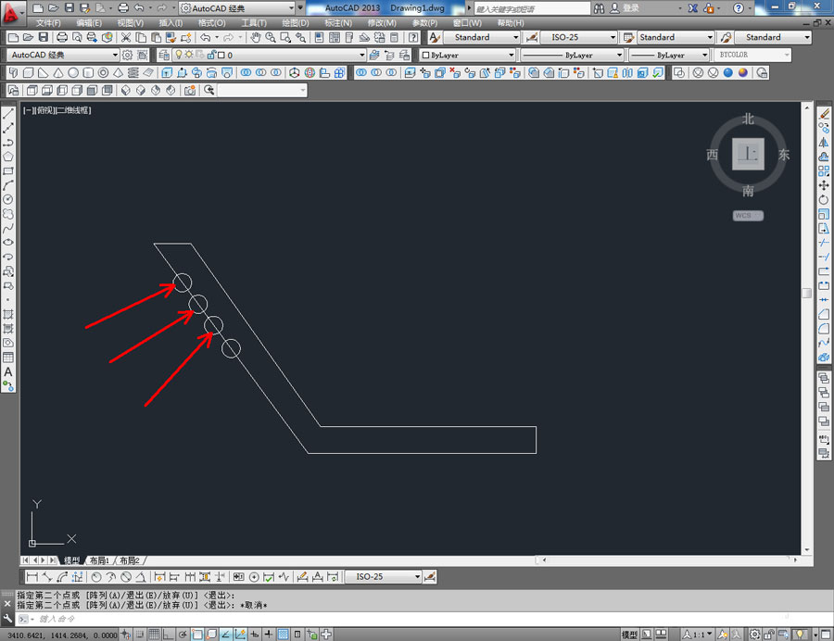834x641 pixels.
Task: Open the Layer Properties Manager icon
Action: 164,55
